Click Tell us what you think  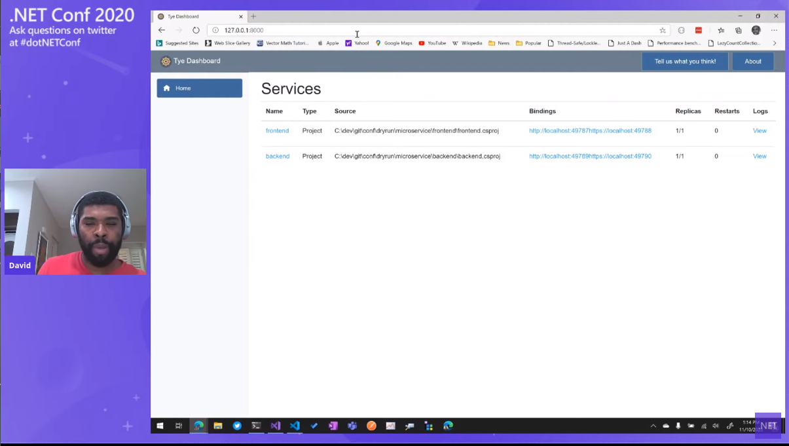tap(685, 62)
